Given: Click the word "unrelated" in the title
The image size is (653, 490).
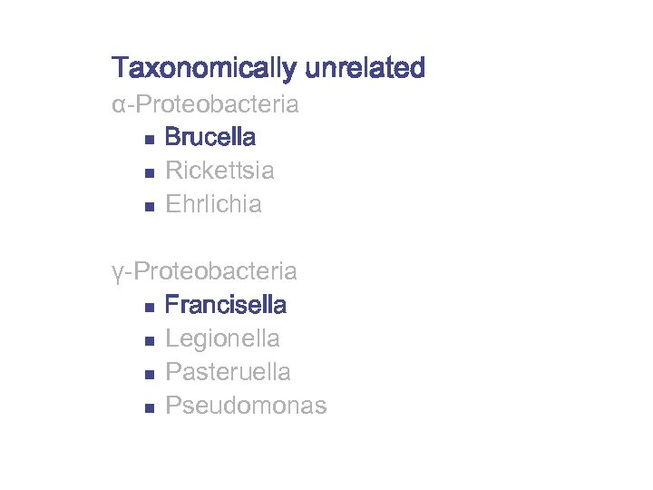Looking at the screenshot, I should coord(365,68).
